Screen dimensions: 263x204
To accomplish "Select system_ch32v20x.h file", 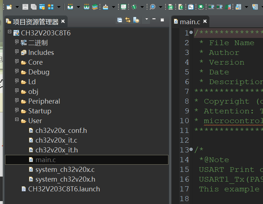I will tap(65, 179).
